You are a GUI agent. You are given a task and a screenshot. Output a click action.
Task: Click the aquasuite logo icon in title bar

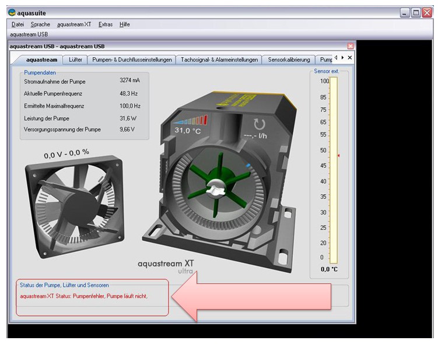[x=12, y=12]
